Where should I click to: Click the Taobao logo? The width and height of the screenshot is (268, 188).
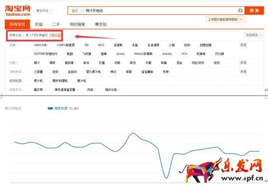pyautogui.click(x=18, y=10)
